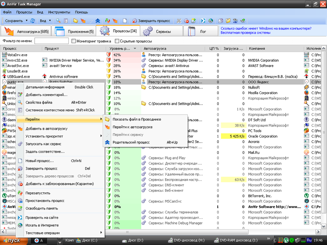327x245 pixels.
Task: Enable the Мониторинг трафика checkbox
Action: (x=73, y=41)
